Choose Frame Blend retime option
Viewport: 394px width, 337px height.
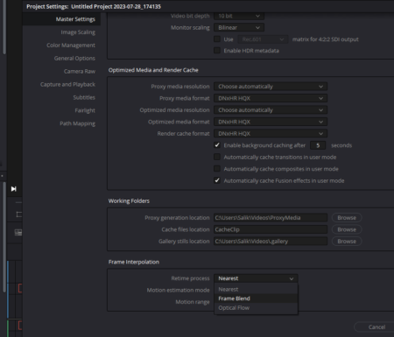[256, 298]
